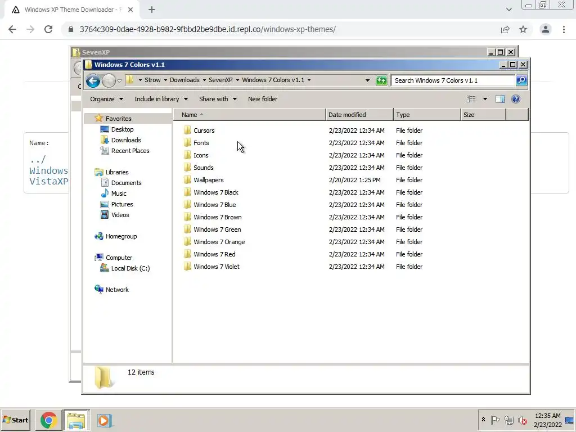Select Music library
Screen dimensions: 576x432
click(118, 193)
